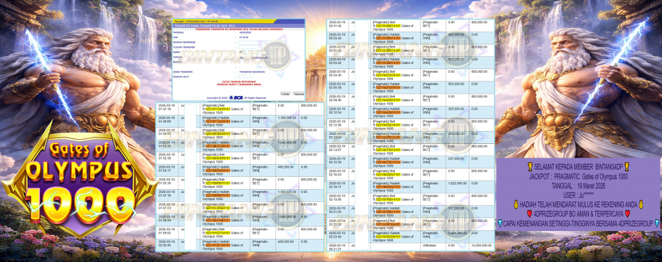Click the Simpan button on BCA receipt
Screen dimensions: 662x262
299,94
